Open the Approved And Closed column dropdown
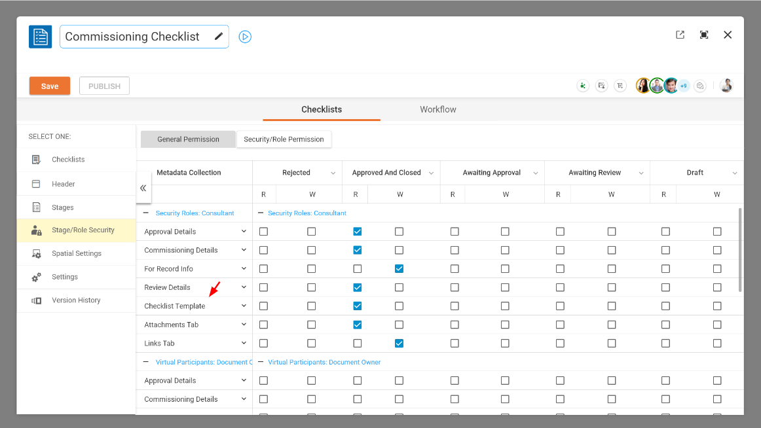The height and width of the screenshot is (428, 761). [x=431, y=173]
